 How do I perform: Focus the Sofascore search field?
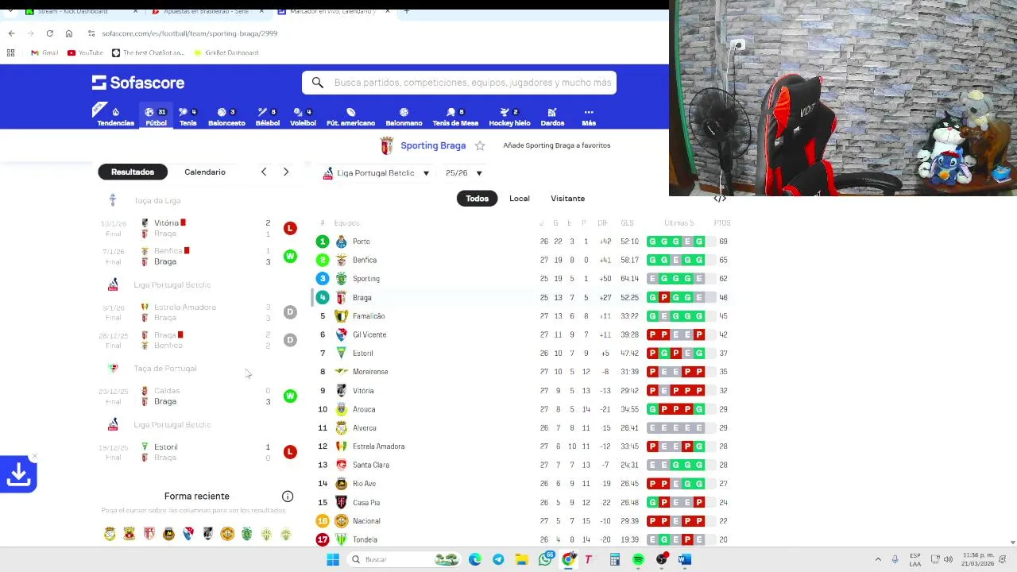click(x=459, y=83)
